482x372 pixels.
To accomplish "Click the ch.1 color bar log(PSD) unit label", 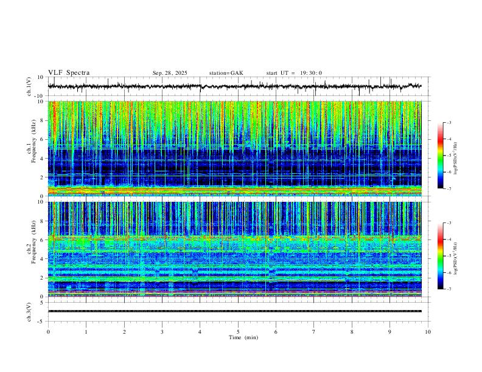I will 455,159.
